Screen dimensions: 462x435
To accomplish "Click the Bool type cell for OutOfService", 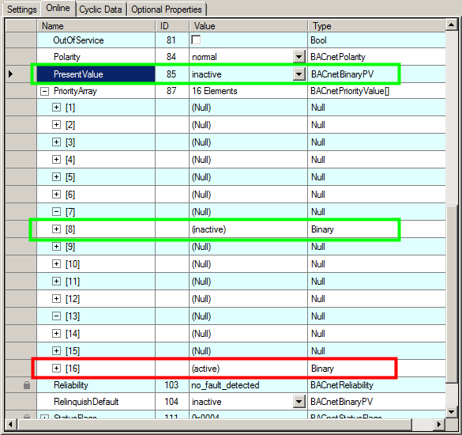I will tap(377, 40).
